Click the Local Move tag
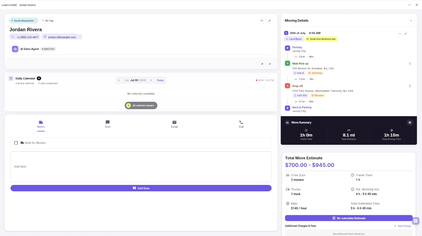The height and width of the screenshot is (236, 422). pos(294,39)
